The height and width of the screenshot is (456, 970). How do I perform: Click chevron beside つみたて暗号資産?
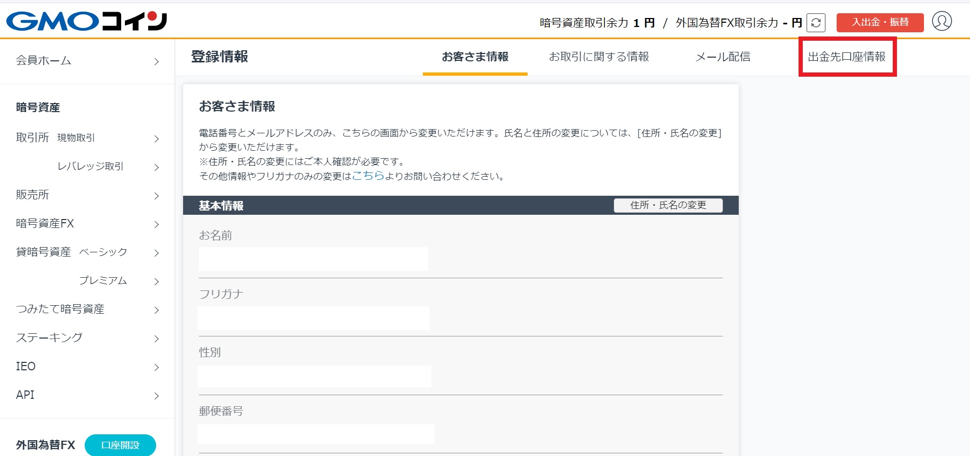pos(157,310)
